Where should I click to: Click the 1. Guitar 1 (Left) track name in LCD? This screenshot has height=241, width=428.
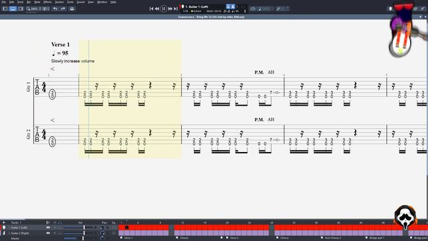(x=196, y=7)
